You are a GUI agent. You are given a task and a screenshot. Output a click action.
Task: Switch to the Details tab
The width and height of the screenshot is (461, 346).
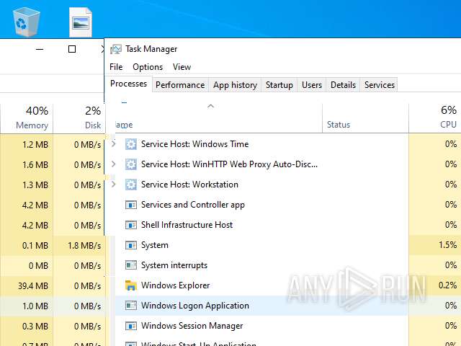[343, 85]
